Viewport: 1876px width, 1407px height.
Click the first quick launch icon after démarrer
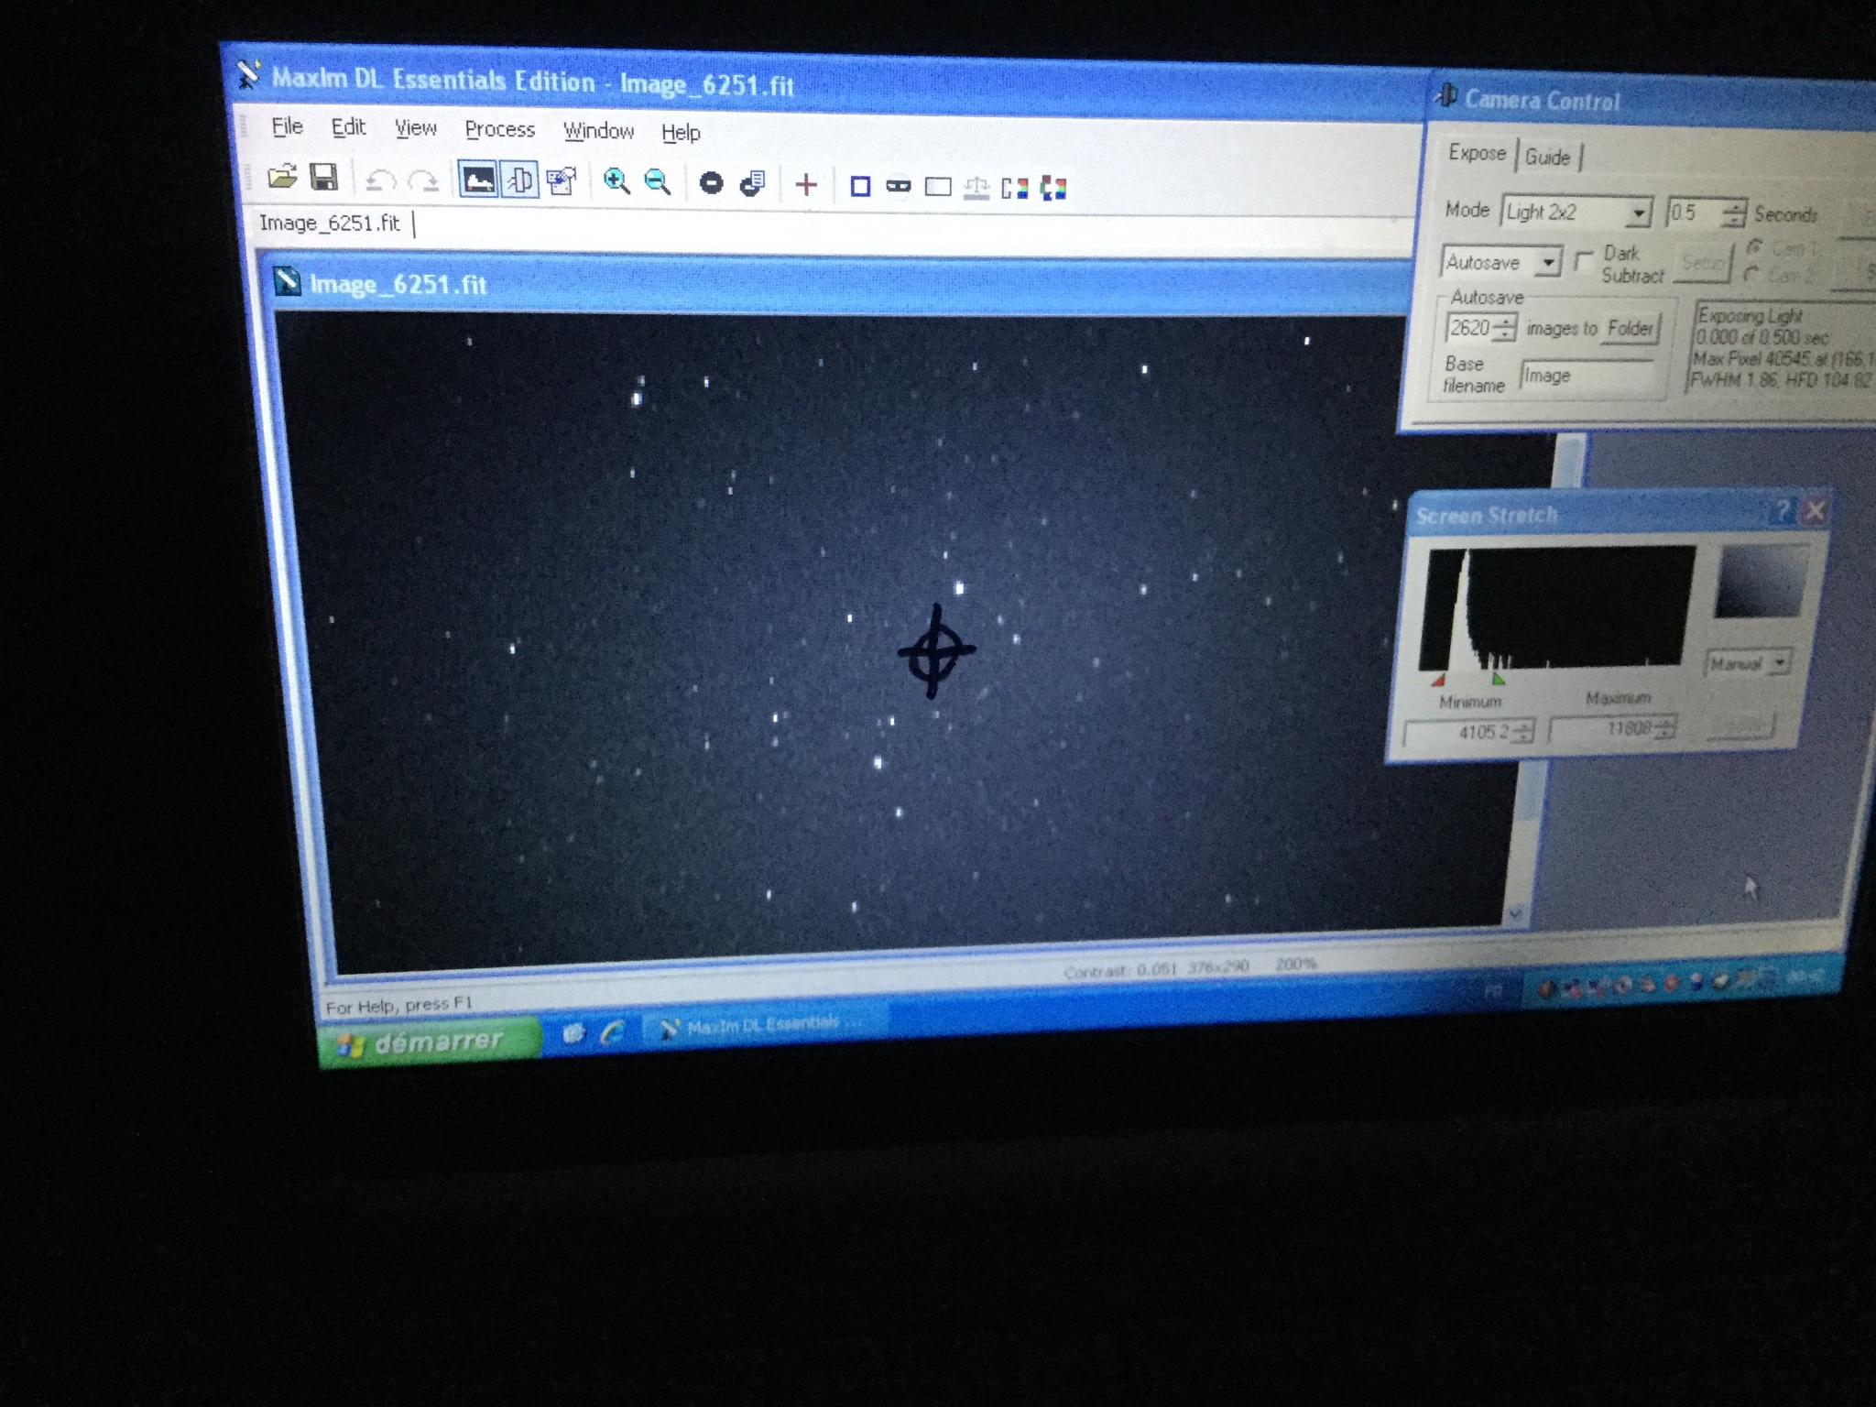click(574, 1034)
